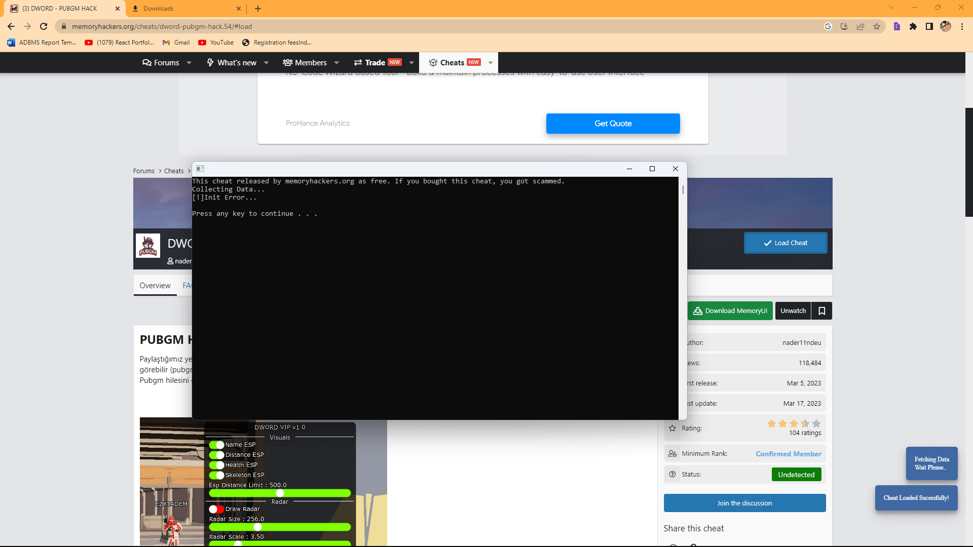Toggle Name ESP switch in screenshot
Viewport: 973px width, 547px height.
point(216,445)
